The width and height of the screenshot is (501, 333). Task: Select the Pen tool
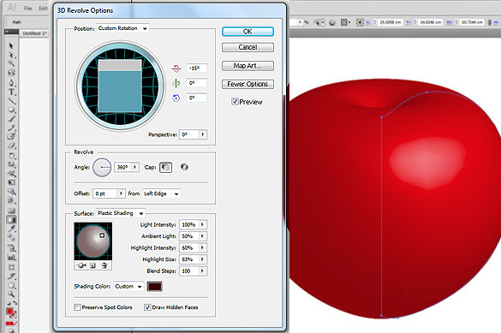[x=11, y=83]
